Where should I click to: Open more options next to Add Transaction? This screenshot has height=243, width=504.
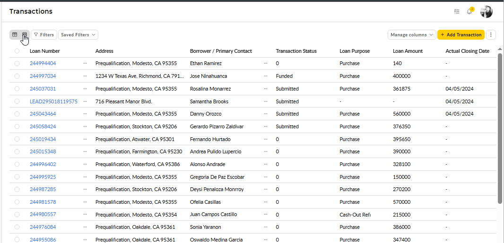490,34
